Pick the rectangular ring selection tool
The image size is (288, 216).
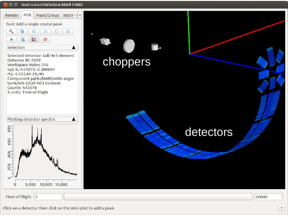point(68,31)
